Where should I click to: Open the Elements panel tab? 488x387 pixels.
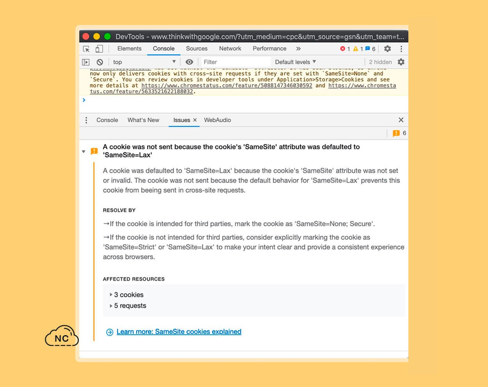pos(129,48)
